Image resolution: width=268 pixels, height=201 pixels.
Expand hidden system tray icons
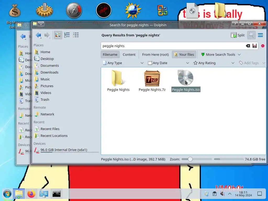click(230, 194)
